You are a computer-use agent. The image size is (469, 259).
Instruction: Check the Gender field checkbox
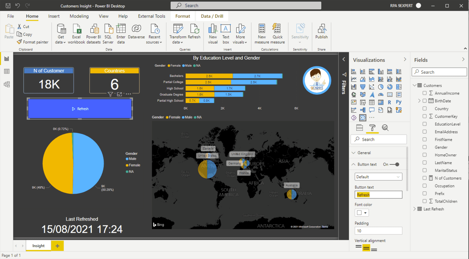coord(424,147)
